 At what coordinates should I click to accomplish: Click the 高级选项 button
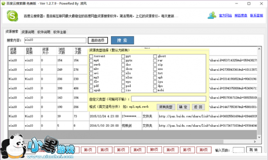[98, 40]
